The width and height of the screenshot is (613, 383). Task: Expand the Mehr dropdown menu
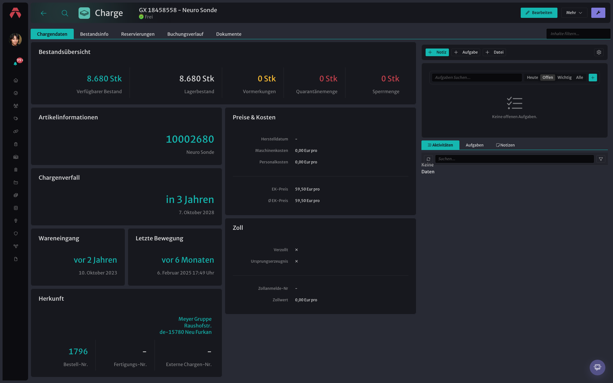click(x=574, y=13)
